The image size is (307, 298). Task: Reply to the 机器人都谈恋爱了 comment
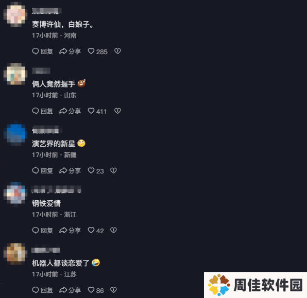(x=42, y=290)
